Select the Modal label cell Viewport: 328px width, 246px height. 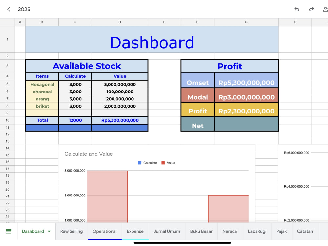[x=197, y=95]
